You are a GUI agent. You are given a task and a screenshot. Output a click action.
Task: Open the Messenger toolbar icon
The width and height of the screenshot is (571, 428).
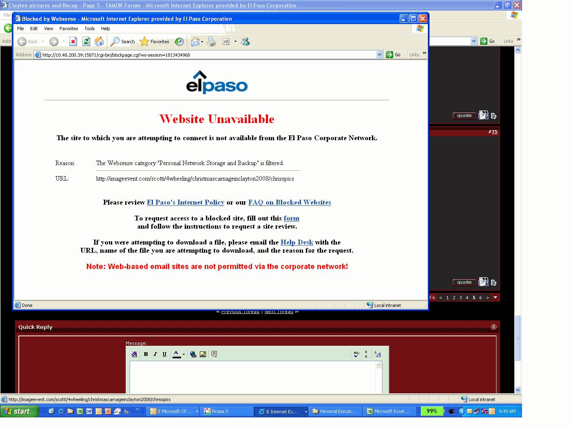245,42
